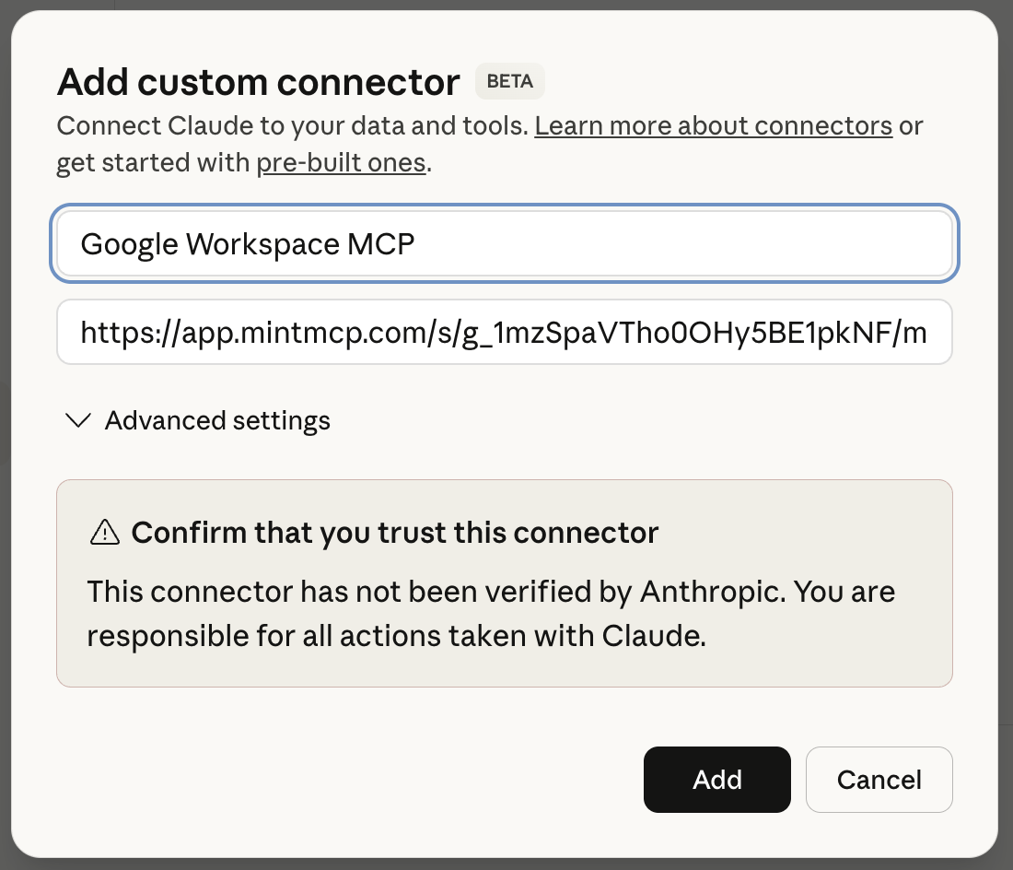Visit the pre-built ones link
The height and width of the screenshot is (870, 1013).
(341, 162)
